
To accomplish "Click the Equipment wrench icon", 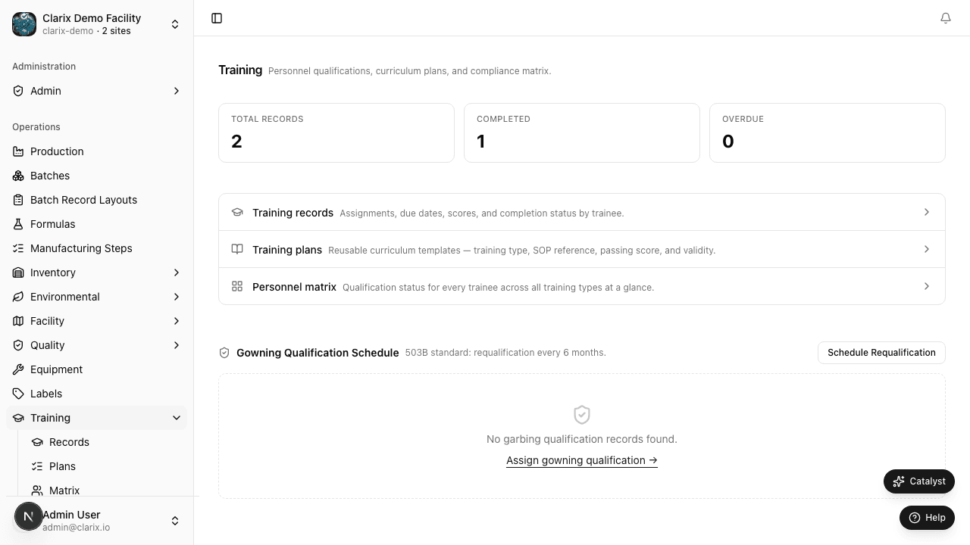I will (18, 369).
